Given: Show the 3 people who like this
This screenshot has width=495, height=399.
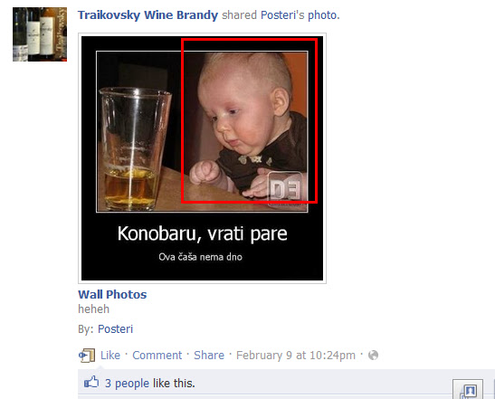Looking at the screenshot, I should click(127, 383).
